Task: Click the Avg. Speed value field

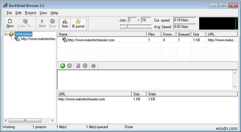Action: tap(185, 27)
